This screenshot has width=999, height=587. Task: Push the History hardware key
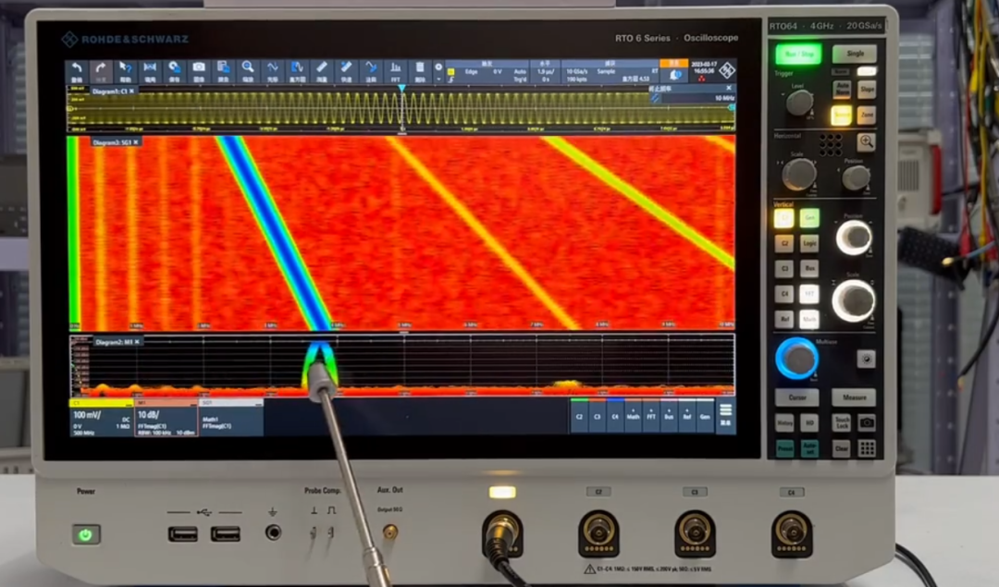click(784, 422)
